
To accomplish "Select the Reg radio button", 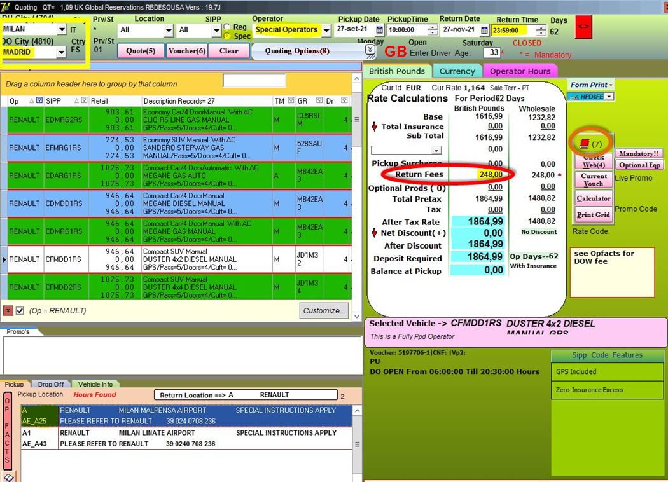I will coord(228,27).
